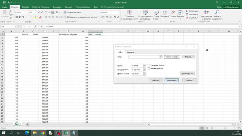Click the zoom slider handle in the status bar
Viewport: 242px width, 136px height.
[x=225, y=128]
